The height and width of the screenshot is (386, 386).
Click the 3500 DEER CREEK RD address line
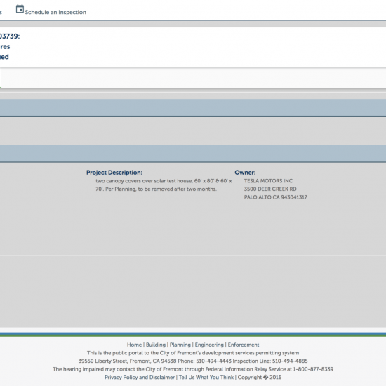270,189
